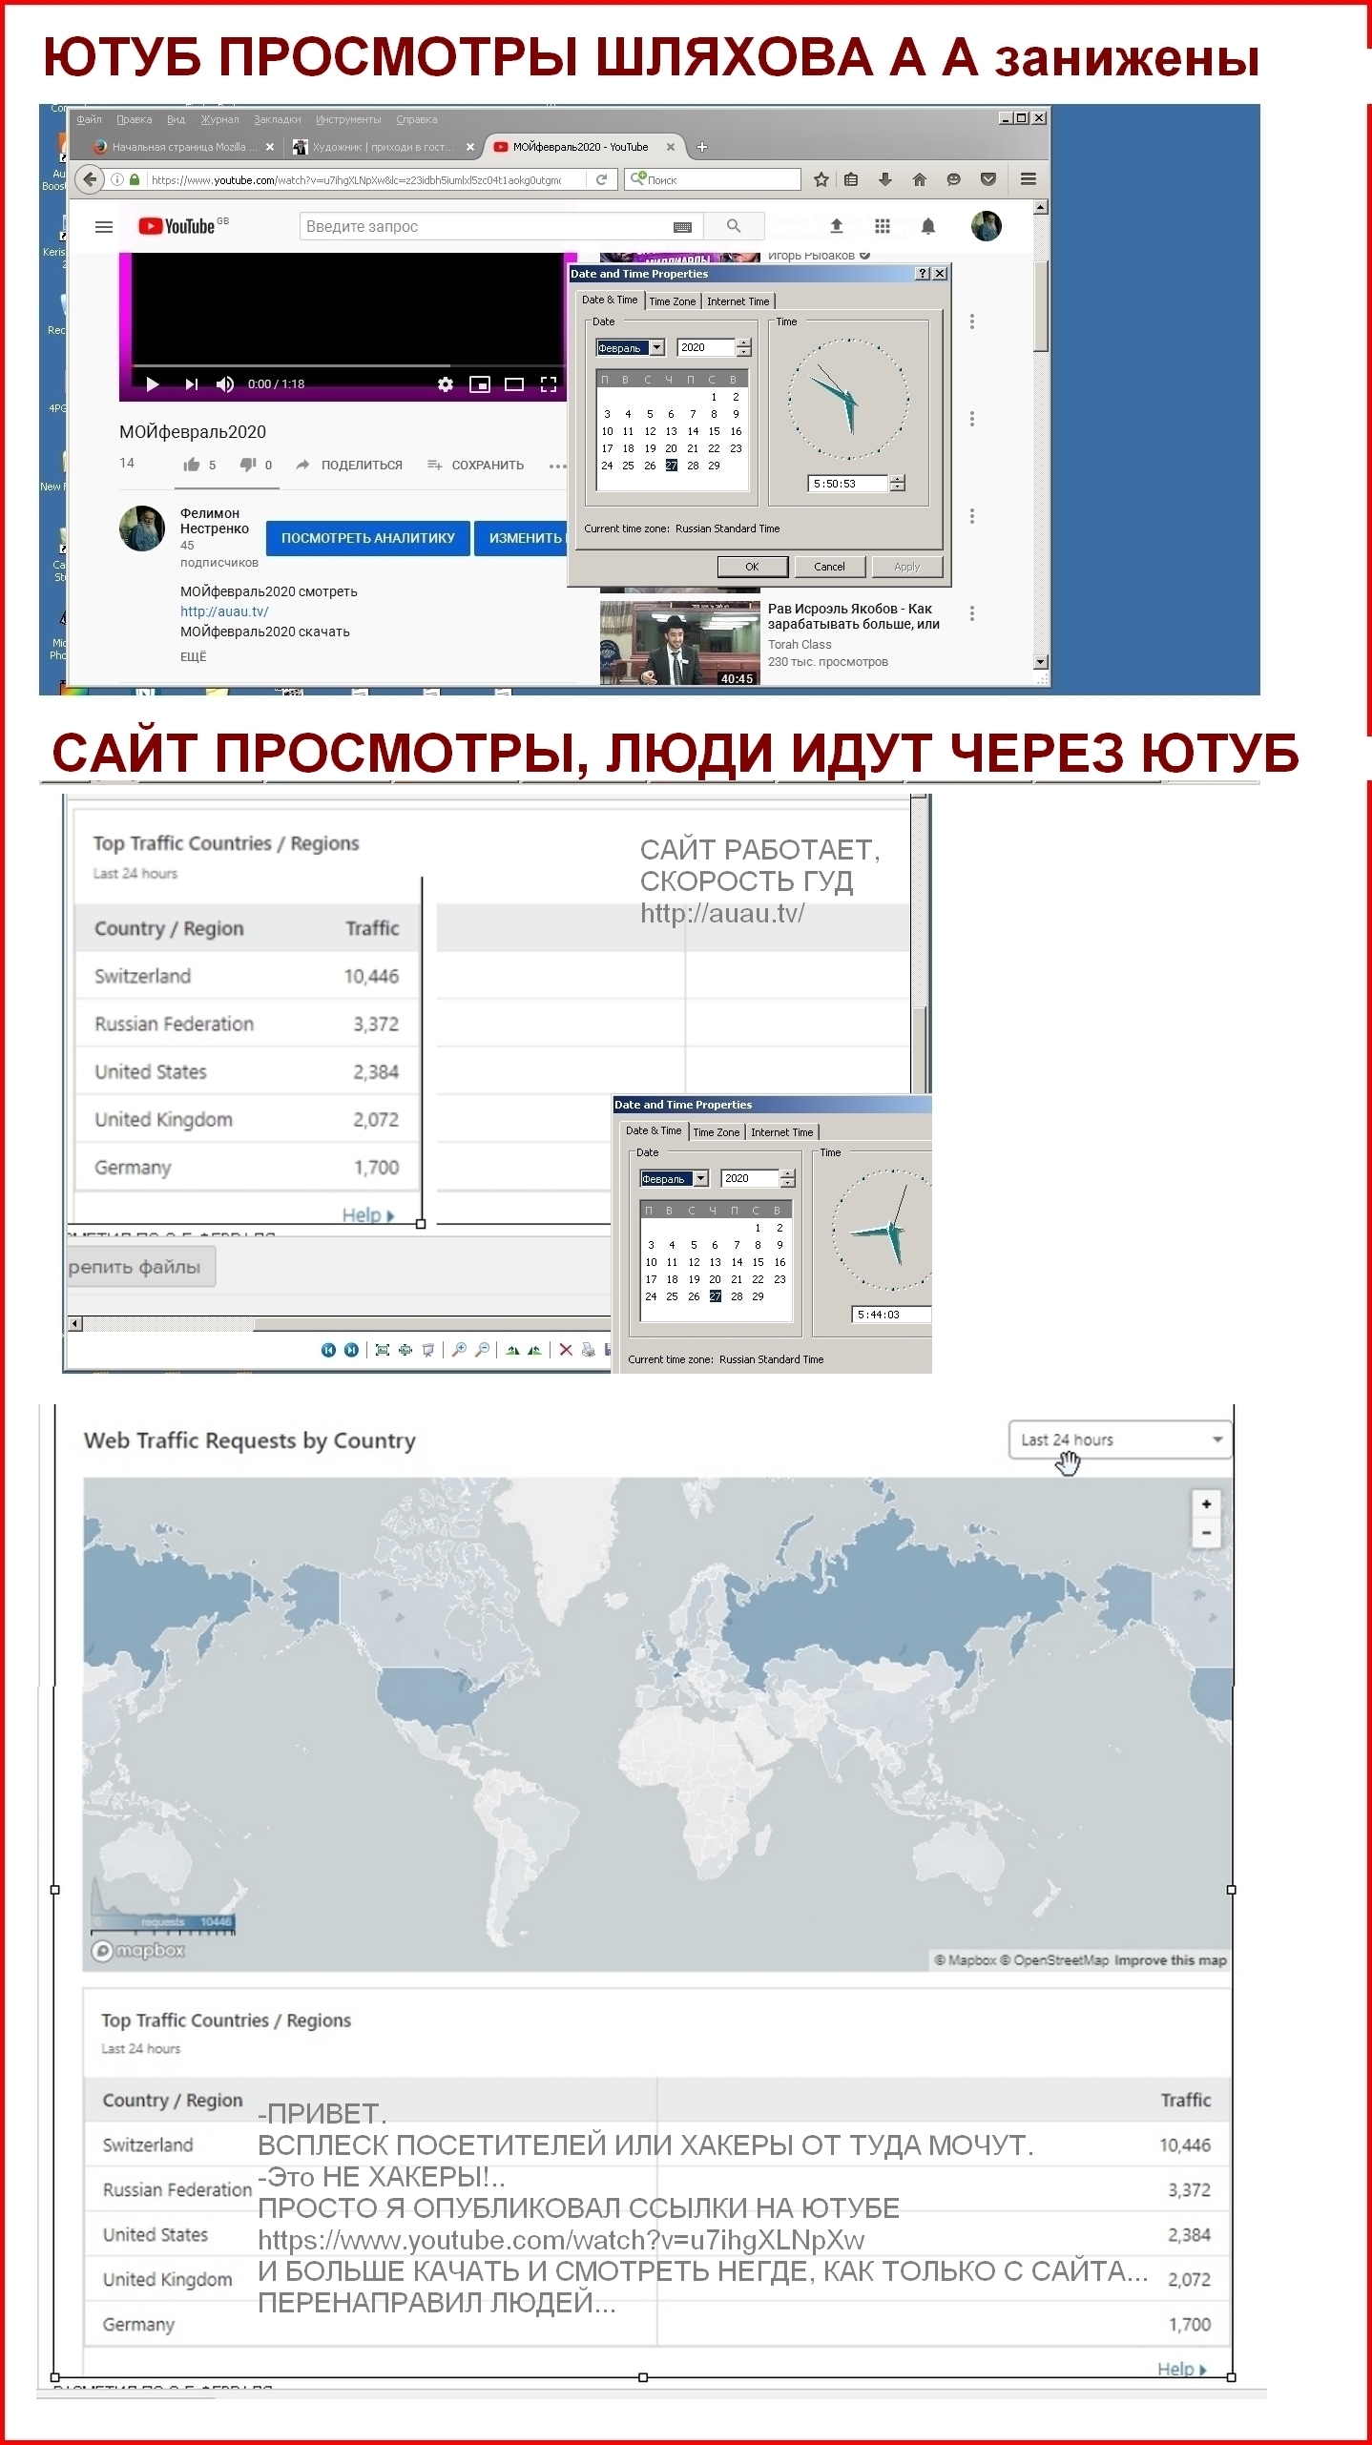Image resolution: width=1372 pixels, height=2445 pixels.
Task: Expand the description with ЕЩЁ
Action: (193, 656)
